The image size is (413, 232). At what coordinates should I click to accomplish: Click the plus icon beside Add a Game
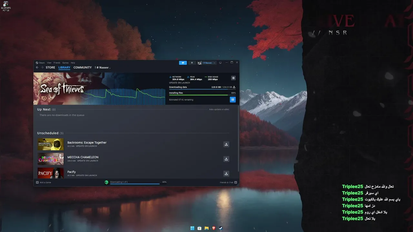37,182
